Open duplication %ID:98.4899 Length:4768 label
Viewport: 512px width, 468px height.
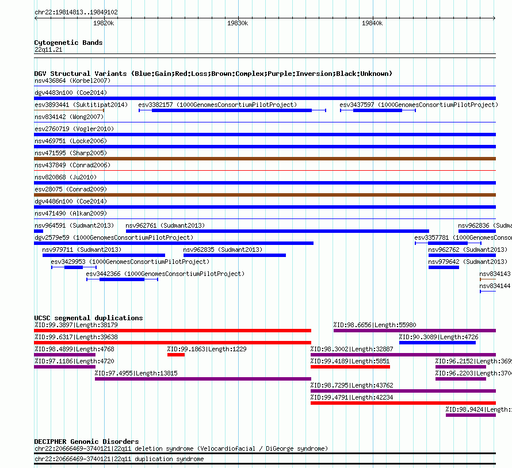(x=74, y=349)
